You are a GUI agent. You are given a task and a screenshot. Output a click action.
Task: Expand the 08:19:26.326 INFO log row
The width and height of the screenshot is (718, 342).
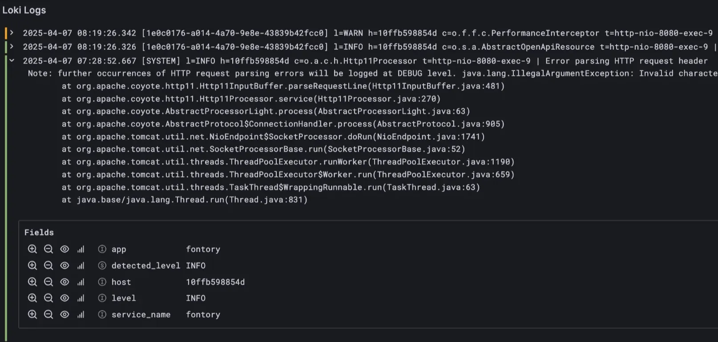(12, 47)
